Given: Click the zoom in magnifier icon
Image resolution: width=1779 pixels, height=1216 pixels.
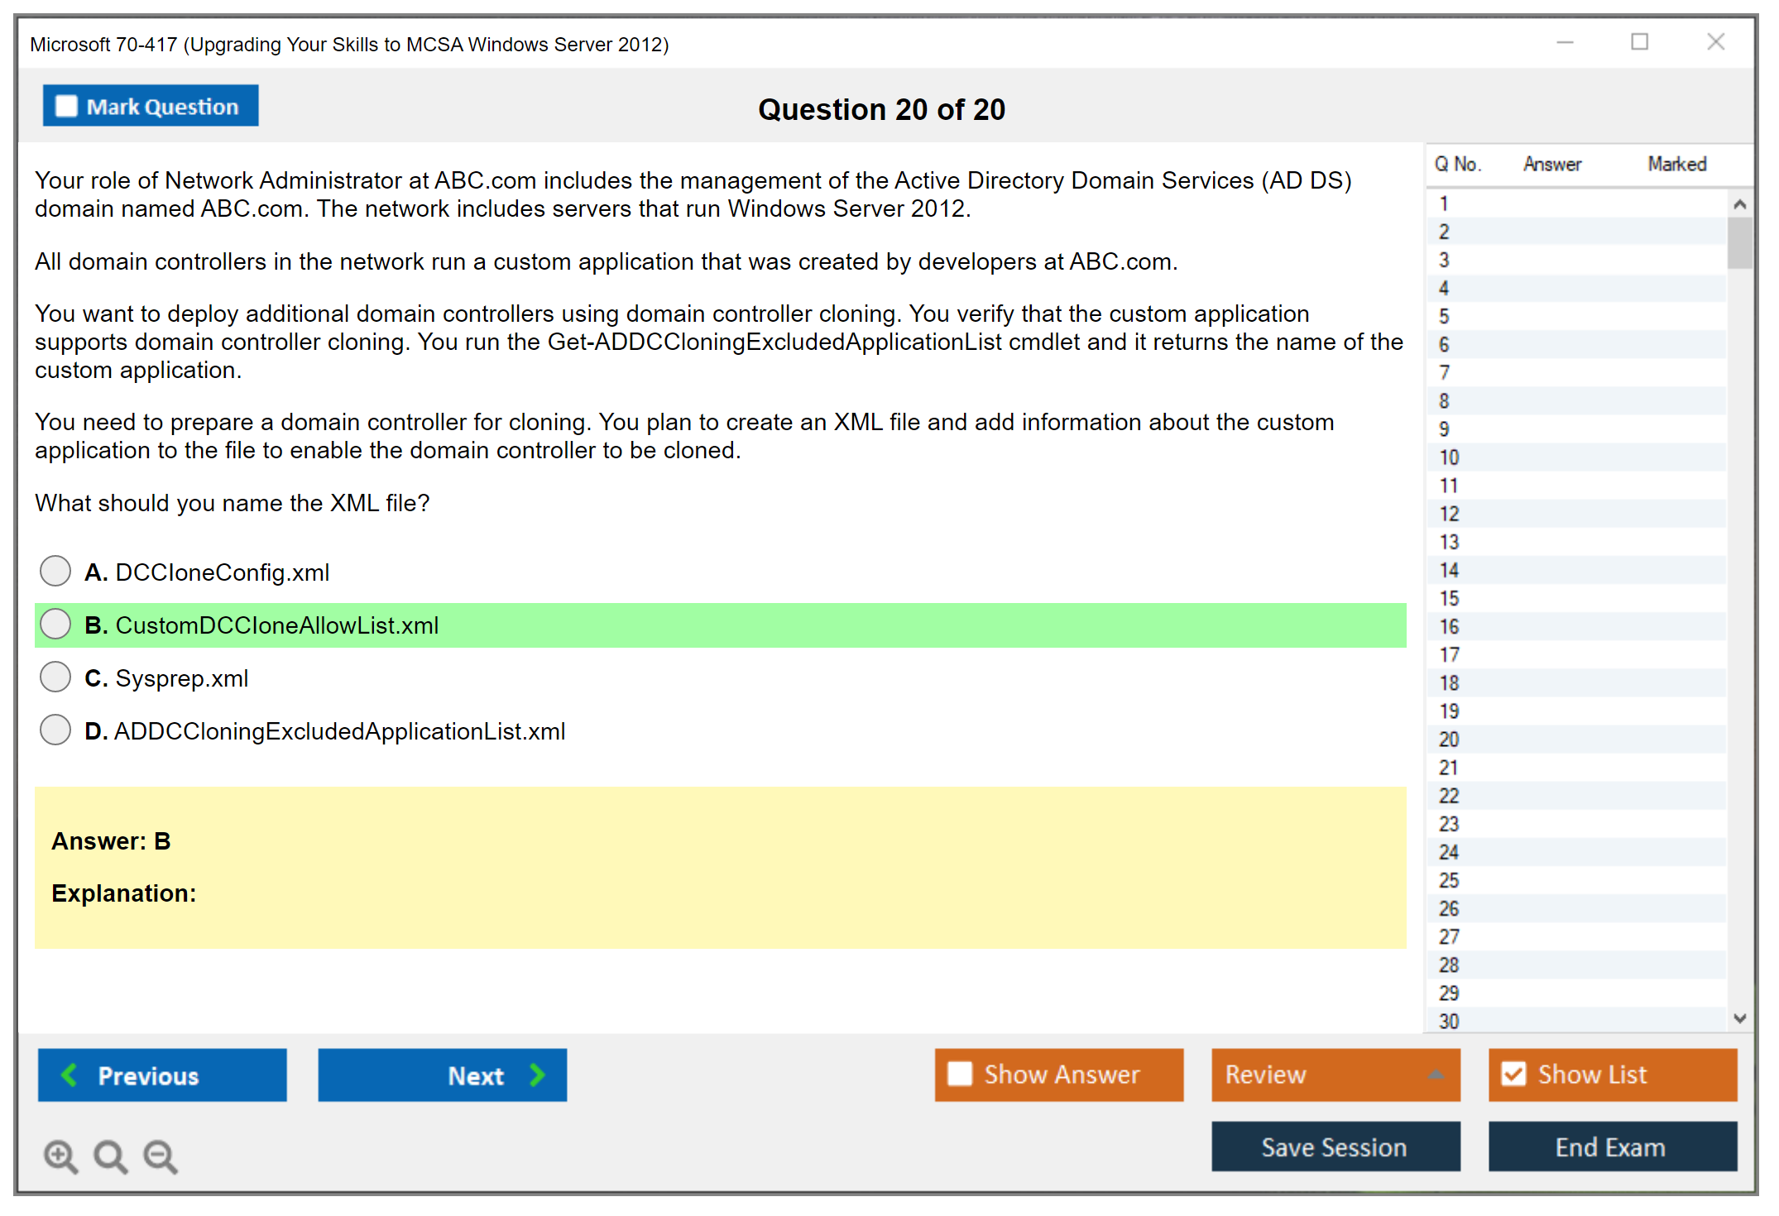Looking at the screenshot, I should tap(60, 1156).
